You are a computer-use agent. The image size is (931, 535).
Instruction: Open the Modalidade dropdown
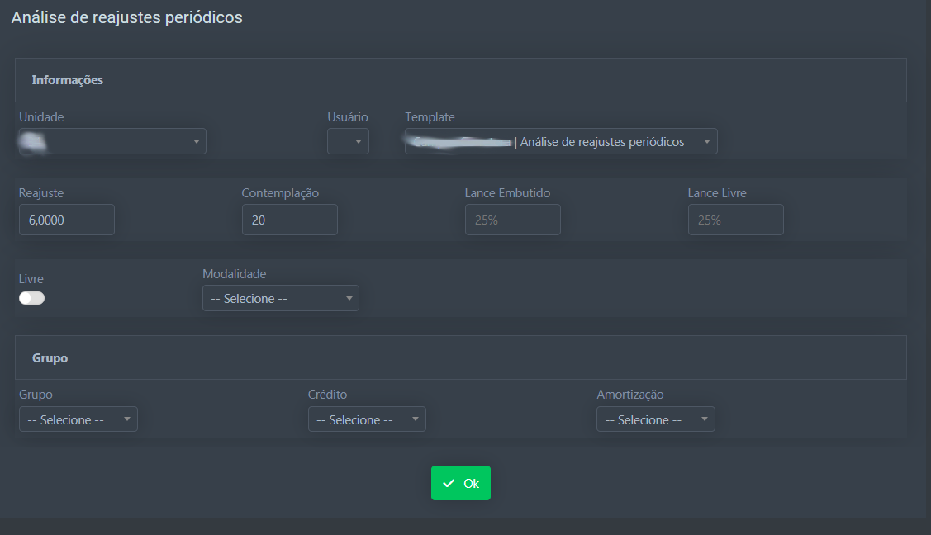[x=280, y=298]
